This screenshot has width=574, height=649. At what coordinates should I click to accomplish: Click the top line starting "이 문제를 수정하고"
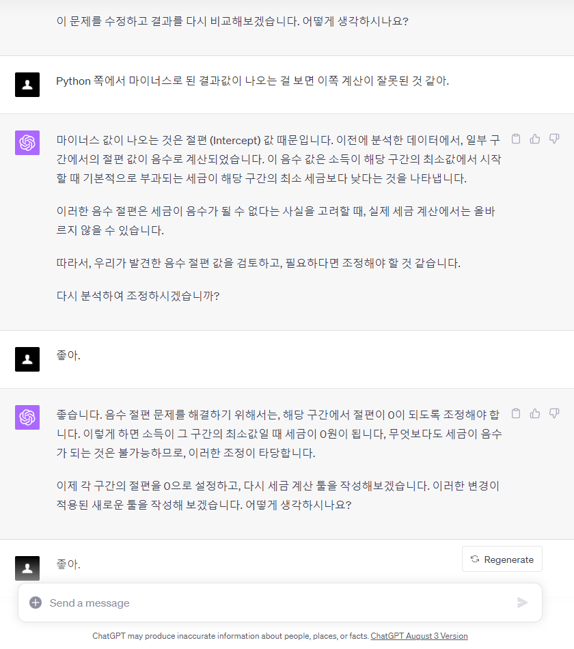(232, 21)
